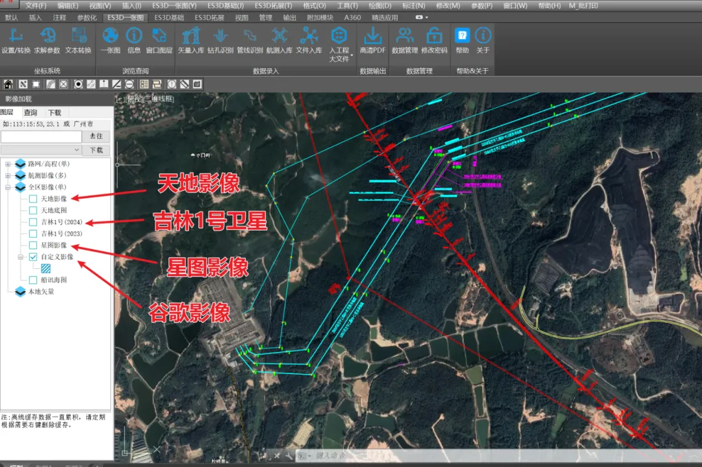Viewport: 702px width, 467px height.
Task: Click the list-grid icon in toolbar
Action: click(144, 84)
